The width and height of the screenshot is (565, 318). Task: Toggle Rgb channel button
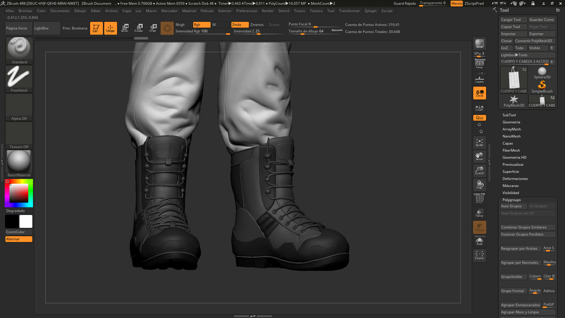(202, 25)
